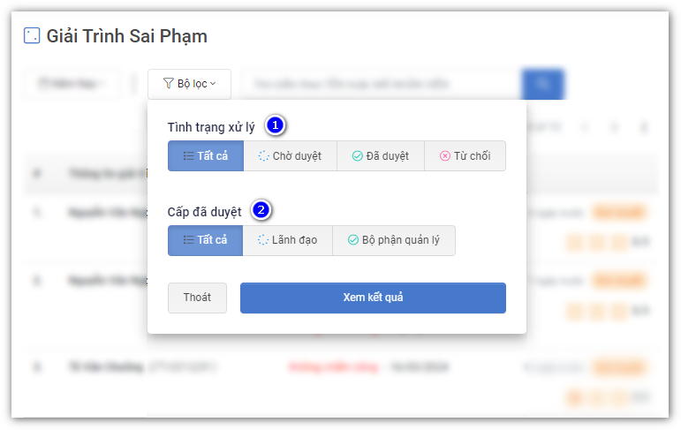Click the blue search magnifier button
681x430 pixels.
(542, 84)
